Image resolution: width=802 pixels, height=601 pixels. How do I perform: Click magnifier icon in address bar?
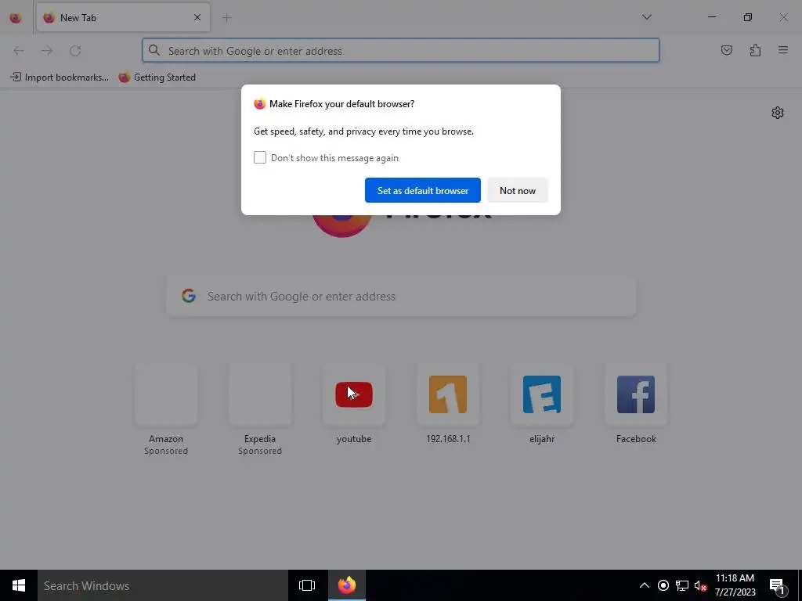click(x=154, y=50)
